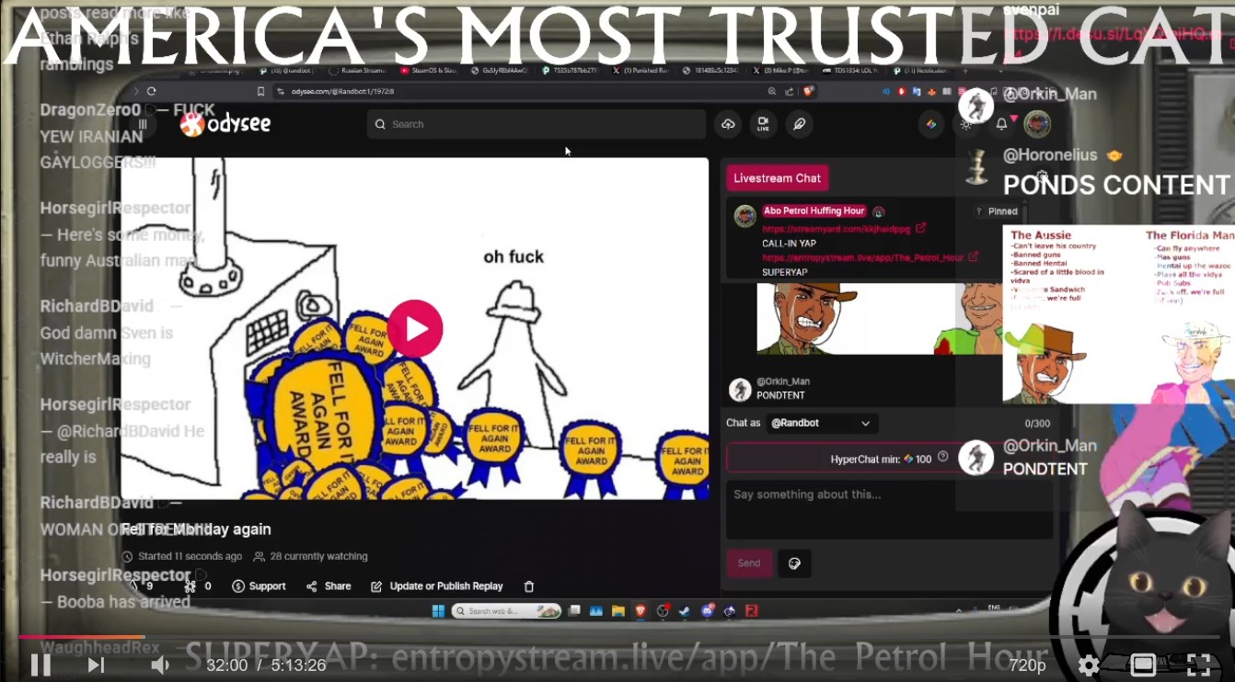The height and width of the screenshot is (682, 1235).
Task: Click the slime dislike reaction count 0
Action: tap(198, 586)
